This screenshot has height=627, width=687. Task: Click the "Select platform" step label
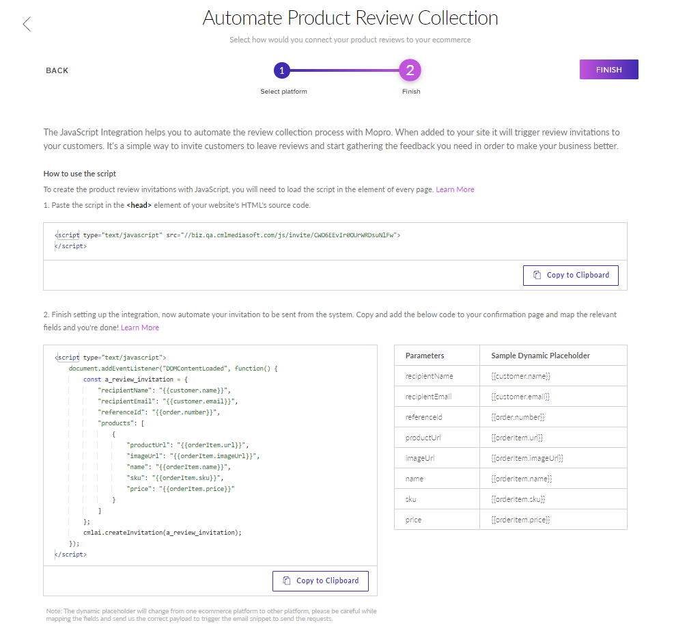(x=283, y=91)
